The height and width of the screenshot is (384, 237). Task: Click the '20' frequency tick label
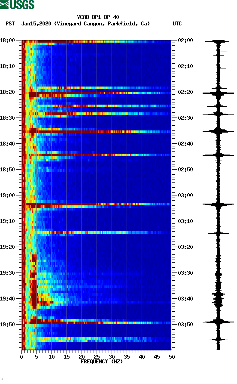point(82,357)
